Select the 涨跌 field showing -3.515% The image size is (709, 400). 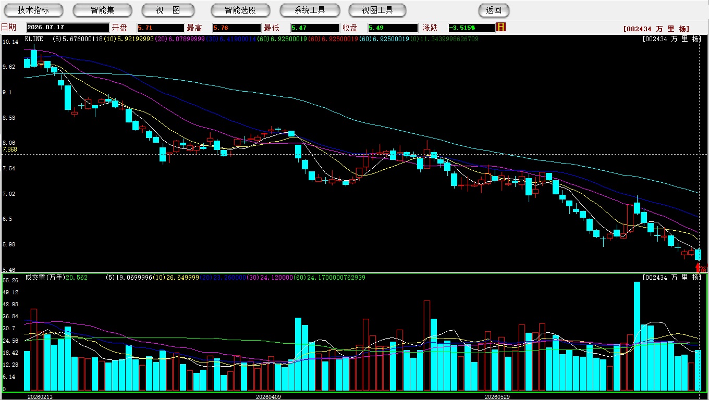click(x=471, y=28)
